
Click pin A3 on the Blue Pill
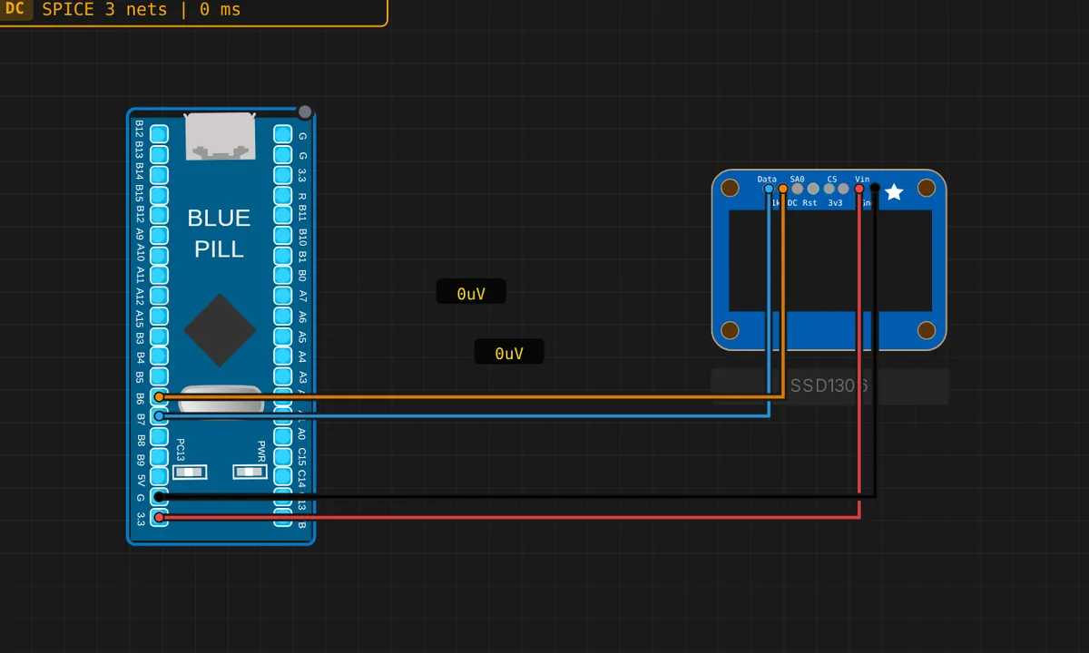(x=284, y=376)
